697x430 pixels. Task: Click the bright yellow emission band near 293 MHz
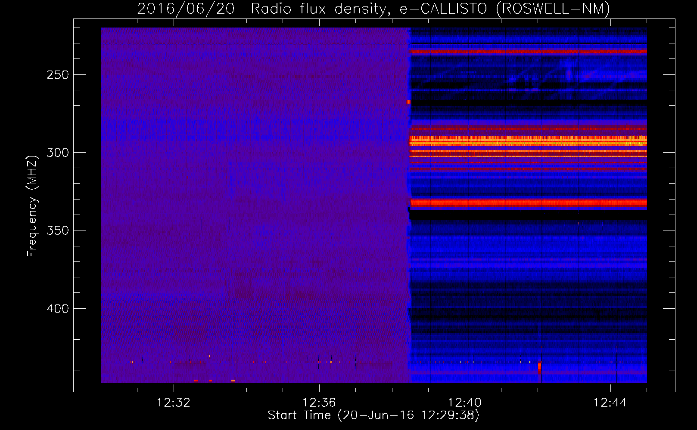528,141
